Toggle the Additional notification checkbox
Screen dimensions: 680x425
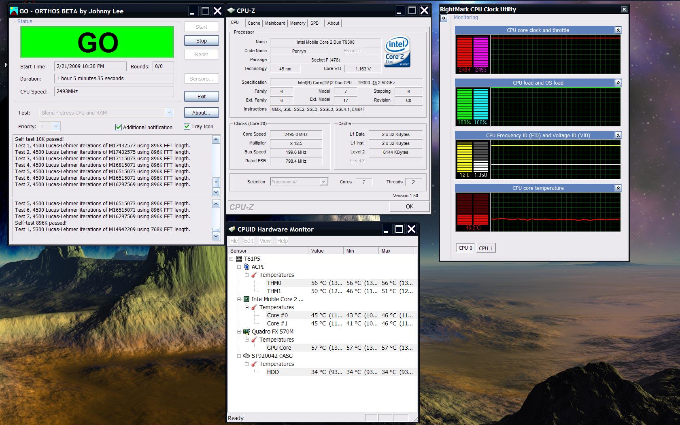(119, 127)
